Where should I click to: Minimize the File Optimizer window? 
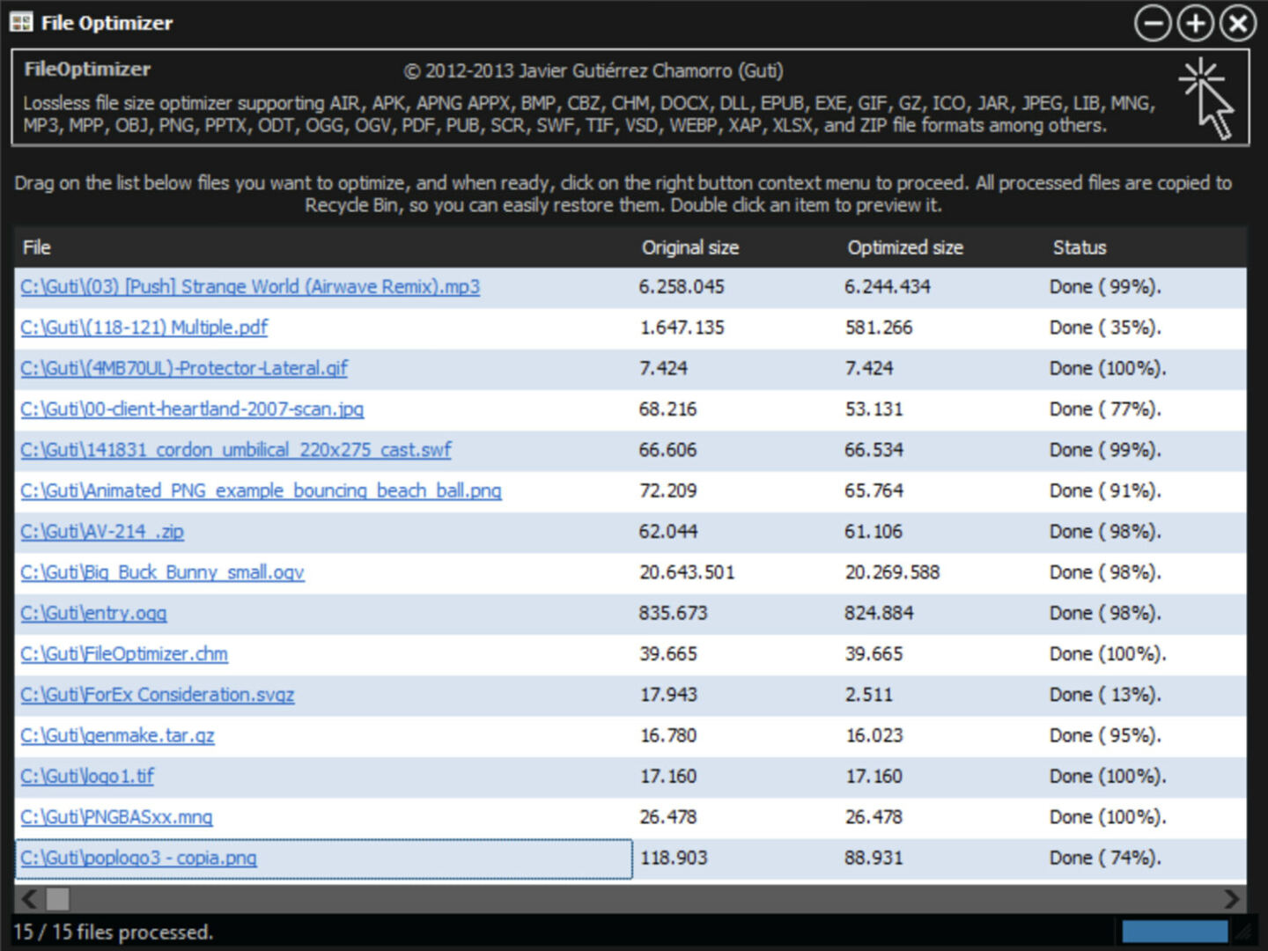1153,24
